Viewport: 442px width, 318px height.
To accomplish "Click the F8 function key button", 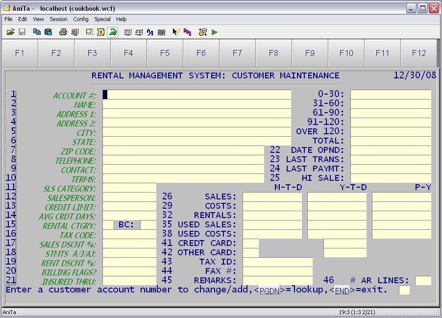I will pos(274,53).
